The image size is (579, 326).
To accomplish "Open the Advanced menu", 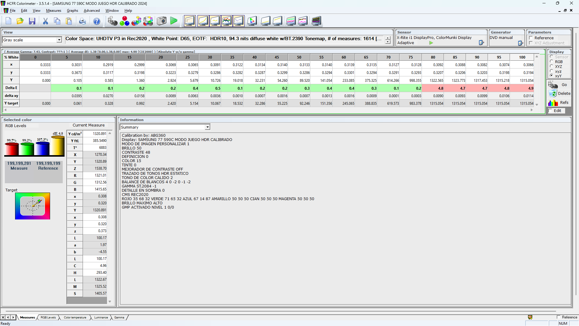I will click(x=92, y=11).
